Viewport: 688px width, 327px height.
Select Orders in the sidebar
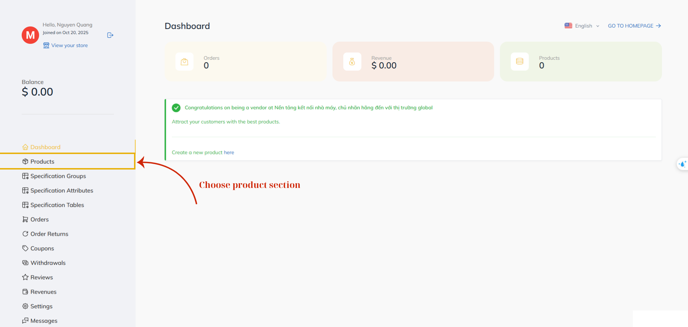point(39,219)
